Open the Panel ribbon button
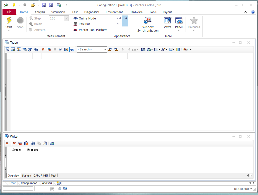 pyautogui.click(x=179, y=24)
